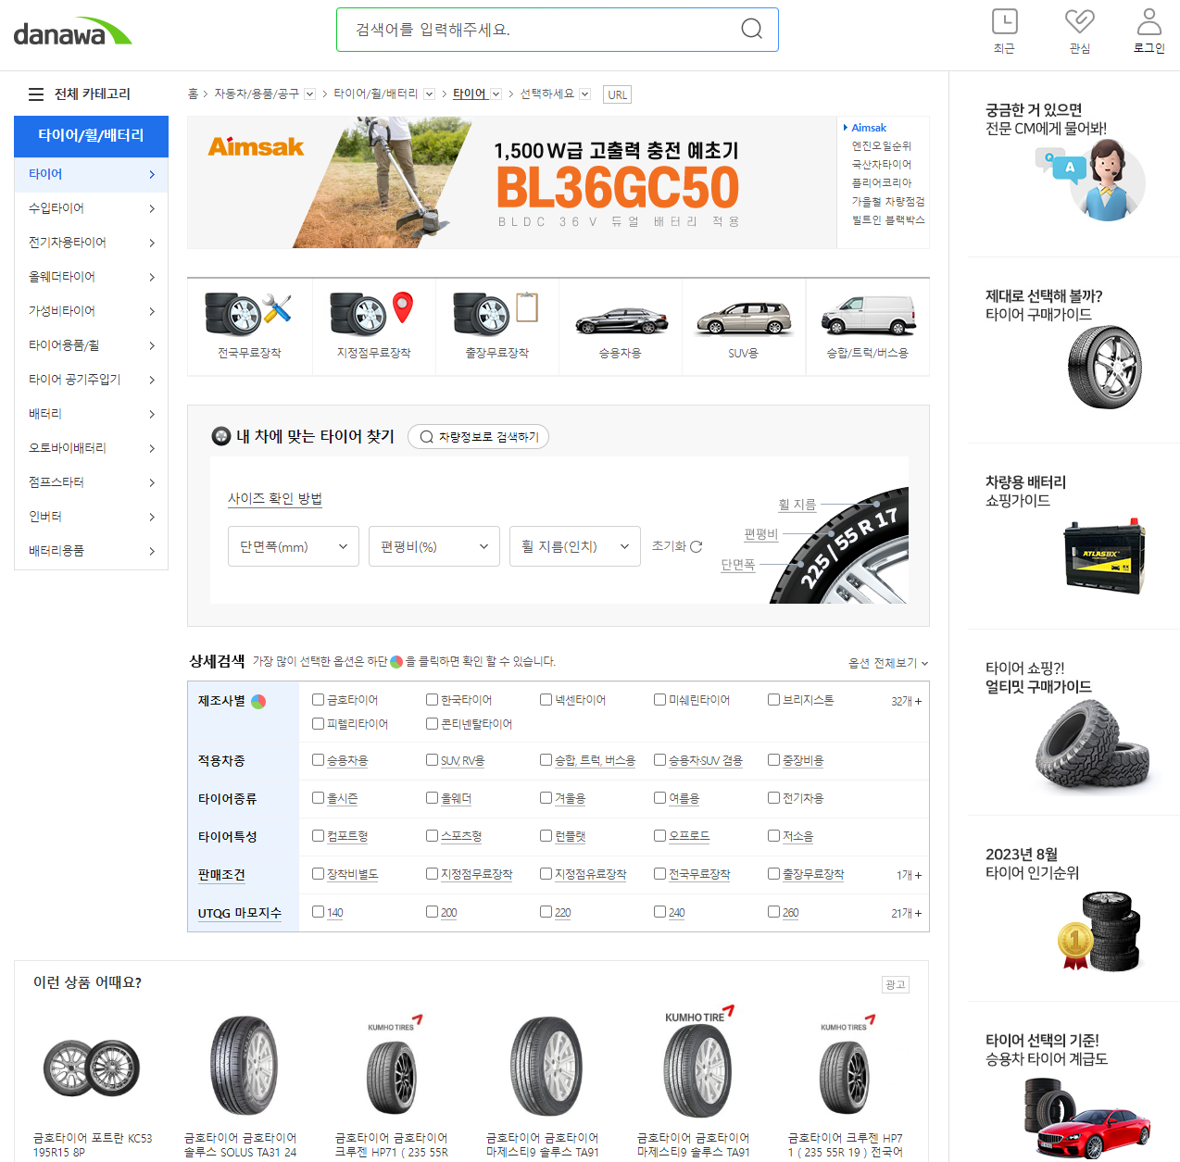Tick the 전기차용 tire type checkbox
The image size is (1180, 1162).
773,798
